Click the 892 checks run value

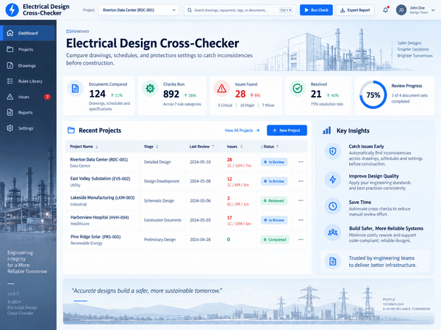pos(171,94)
